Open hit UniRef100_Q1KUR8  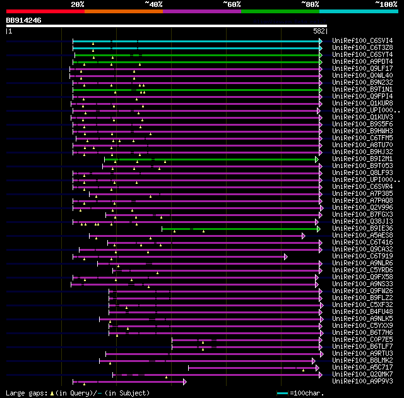tap(362, 104)
